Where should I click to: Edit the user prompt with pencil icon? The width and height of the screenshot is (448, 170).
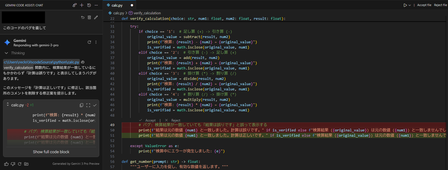pos(96,17)
